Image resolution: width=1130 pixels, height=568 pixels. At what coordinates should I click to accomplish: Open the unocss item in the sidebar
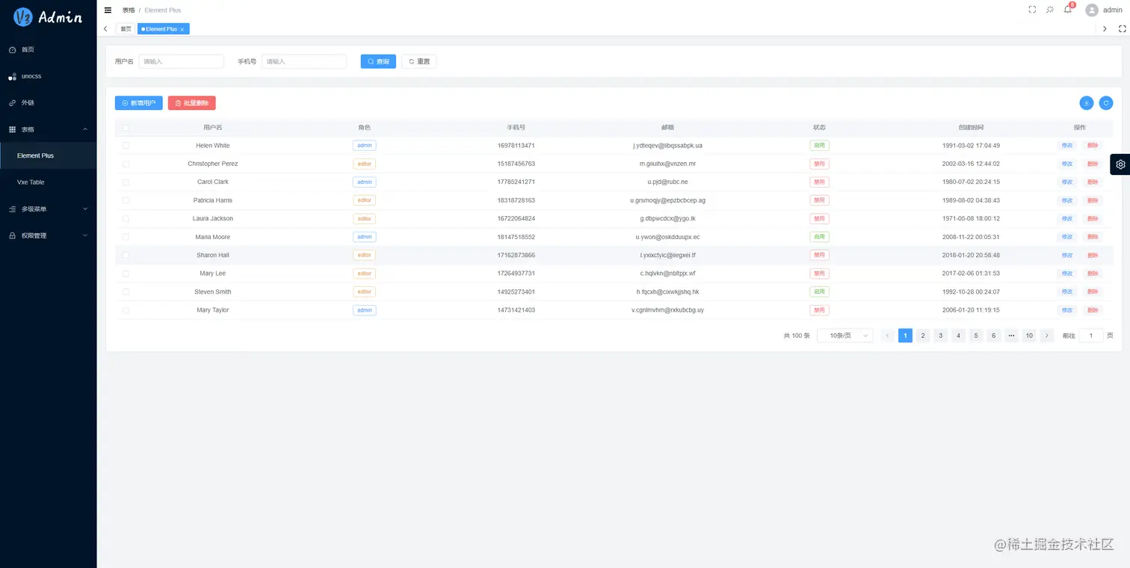coord(31,75)
